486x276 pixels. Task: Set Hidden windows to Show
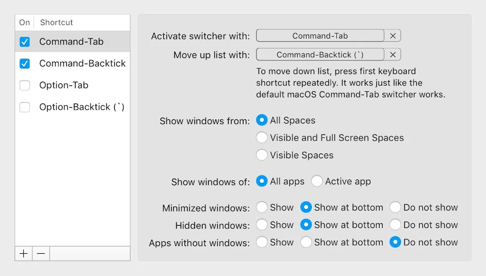pyautogui.click(x=262, y=225)
